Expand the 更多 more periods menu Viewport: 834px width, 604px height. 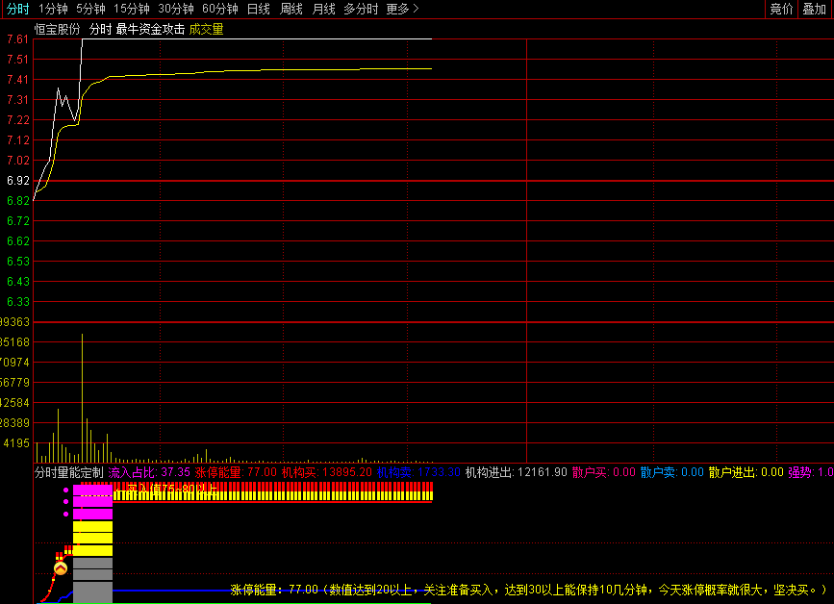pos(402,9)
